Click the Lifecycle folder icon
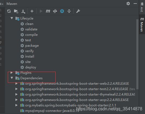Viewport: 145px width, 114px height. coord(17,18)
